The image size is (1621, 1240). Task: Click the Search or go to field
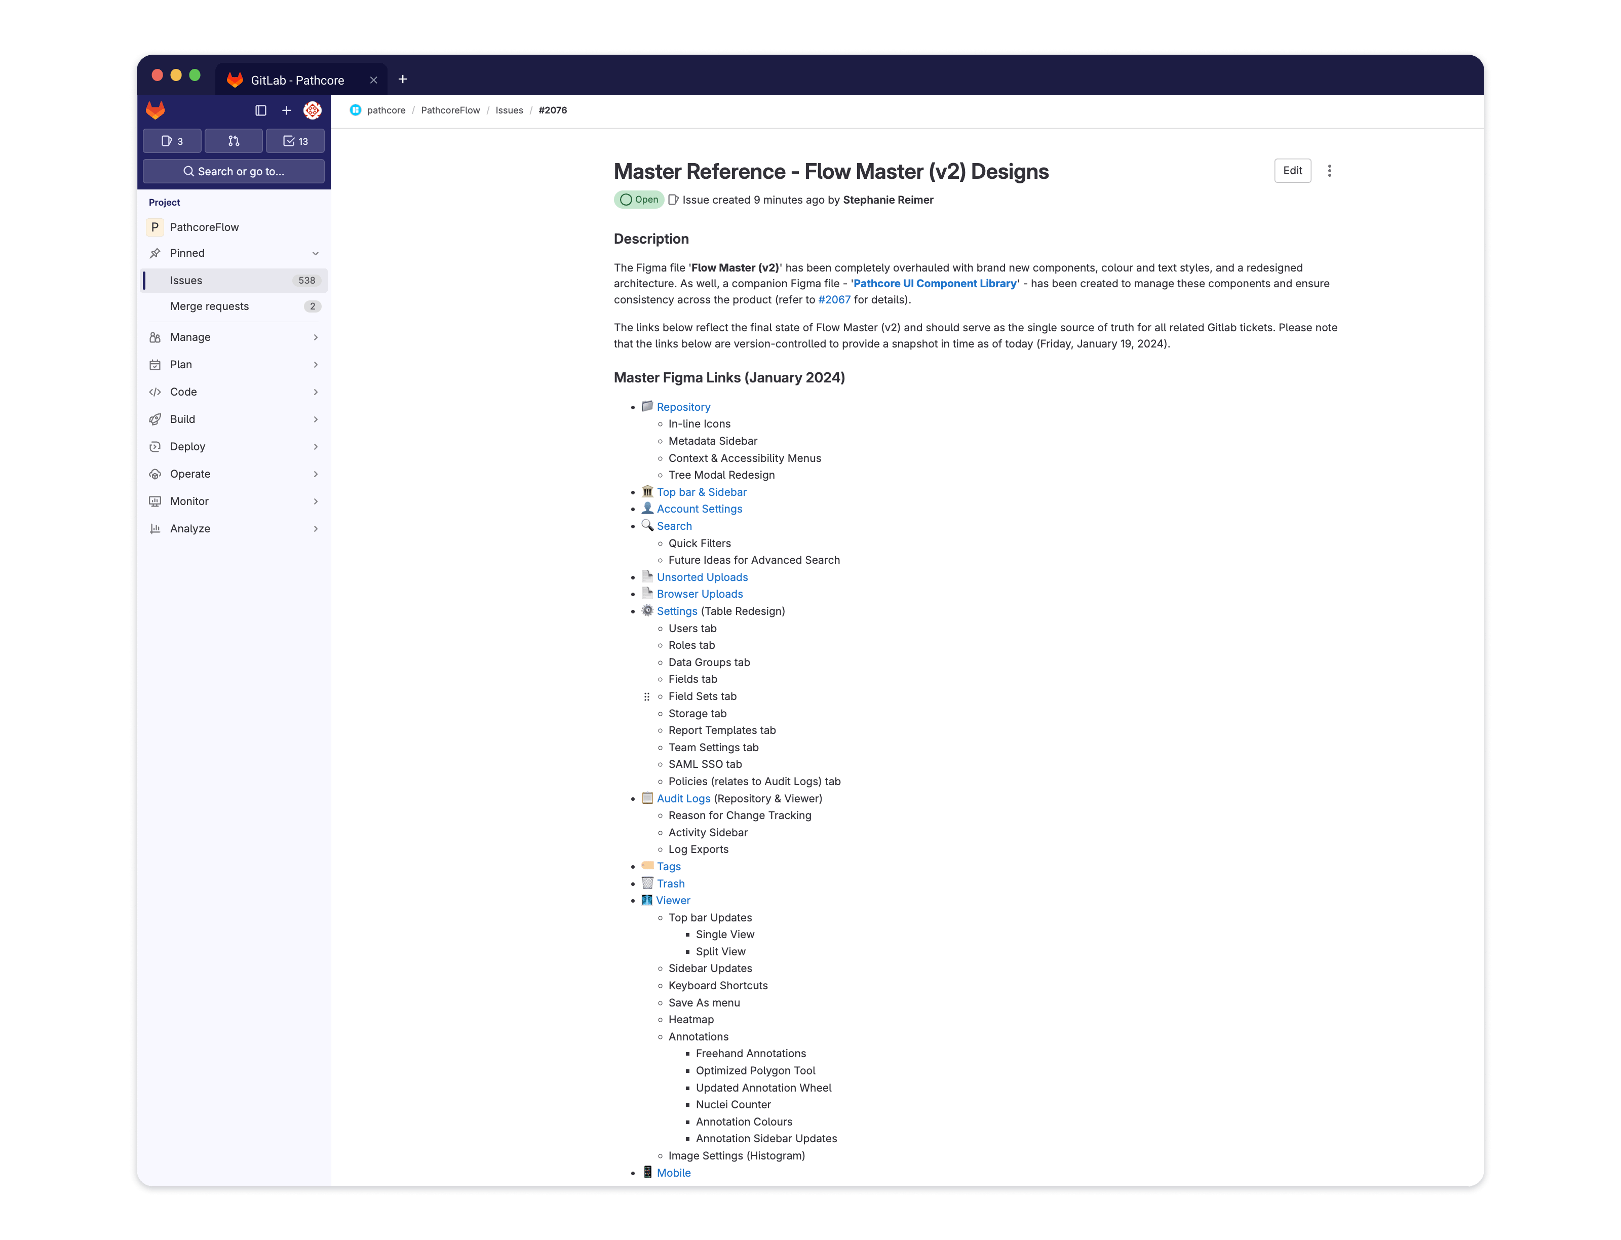coord(233,171)
